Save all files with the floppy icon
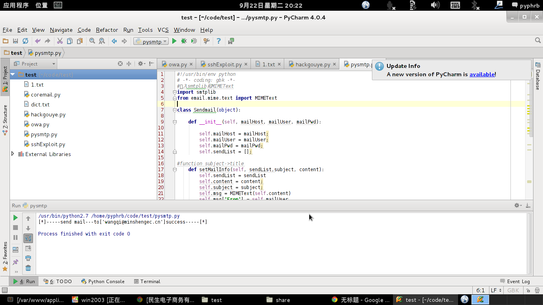 pos(15,41)
